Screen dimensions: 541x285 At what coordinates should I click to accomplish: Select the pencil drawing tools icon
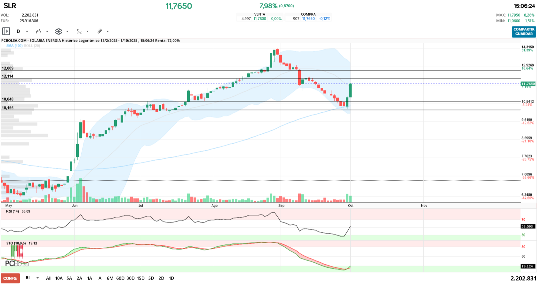100,31
